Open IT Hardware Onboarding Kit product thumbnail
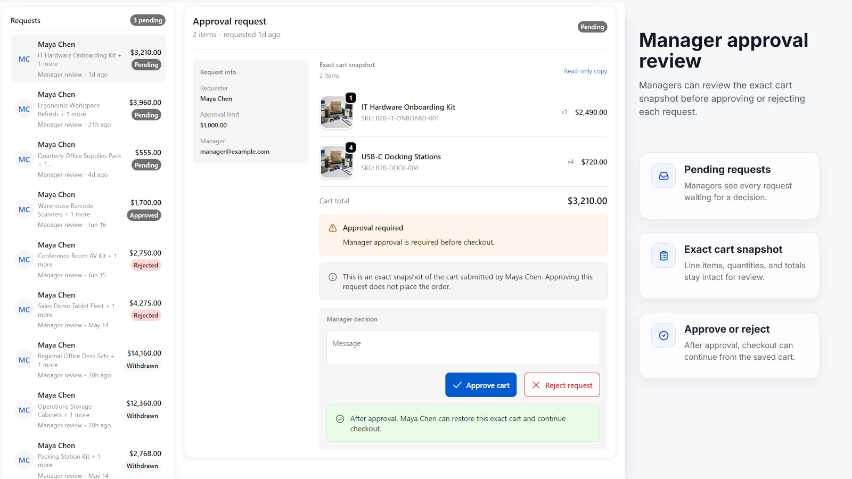 pyautogui.click(x=337, y=112)
